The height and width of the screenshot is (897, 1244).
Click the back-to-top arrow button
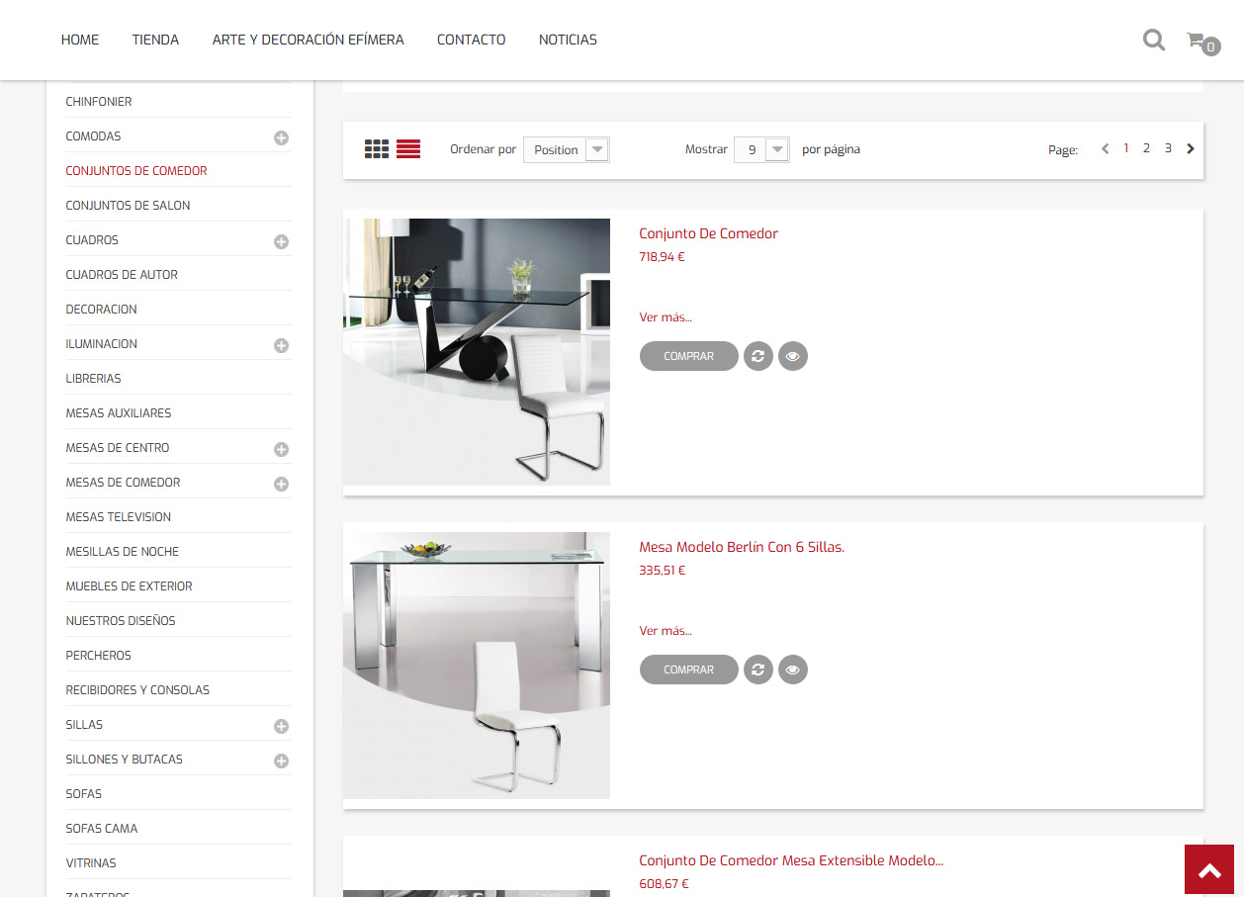click(x=1209, y=869)
